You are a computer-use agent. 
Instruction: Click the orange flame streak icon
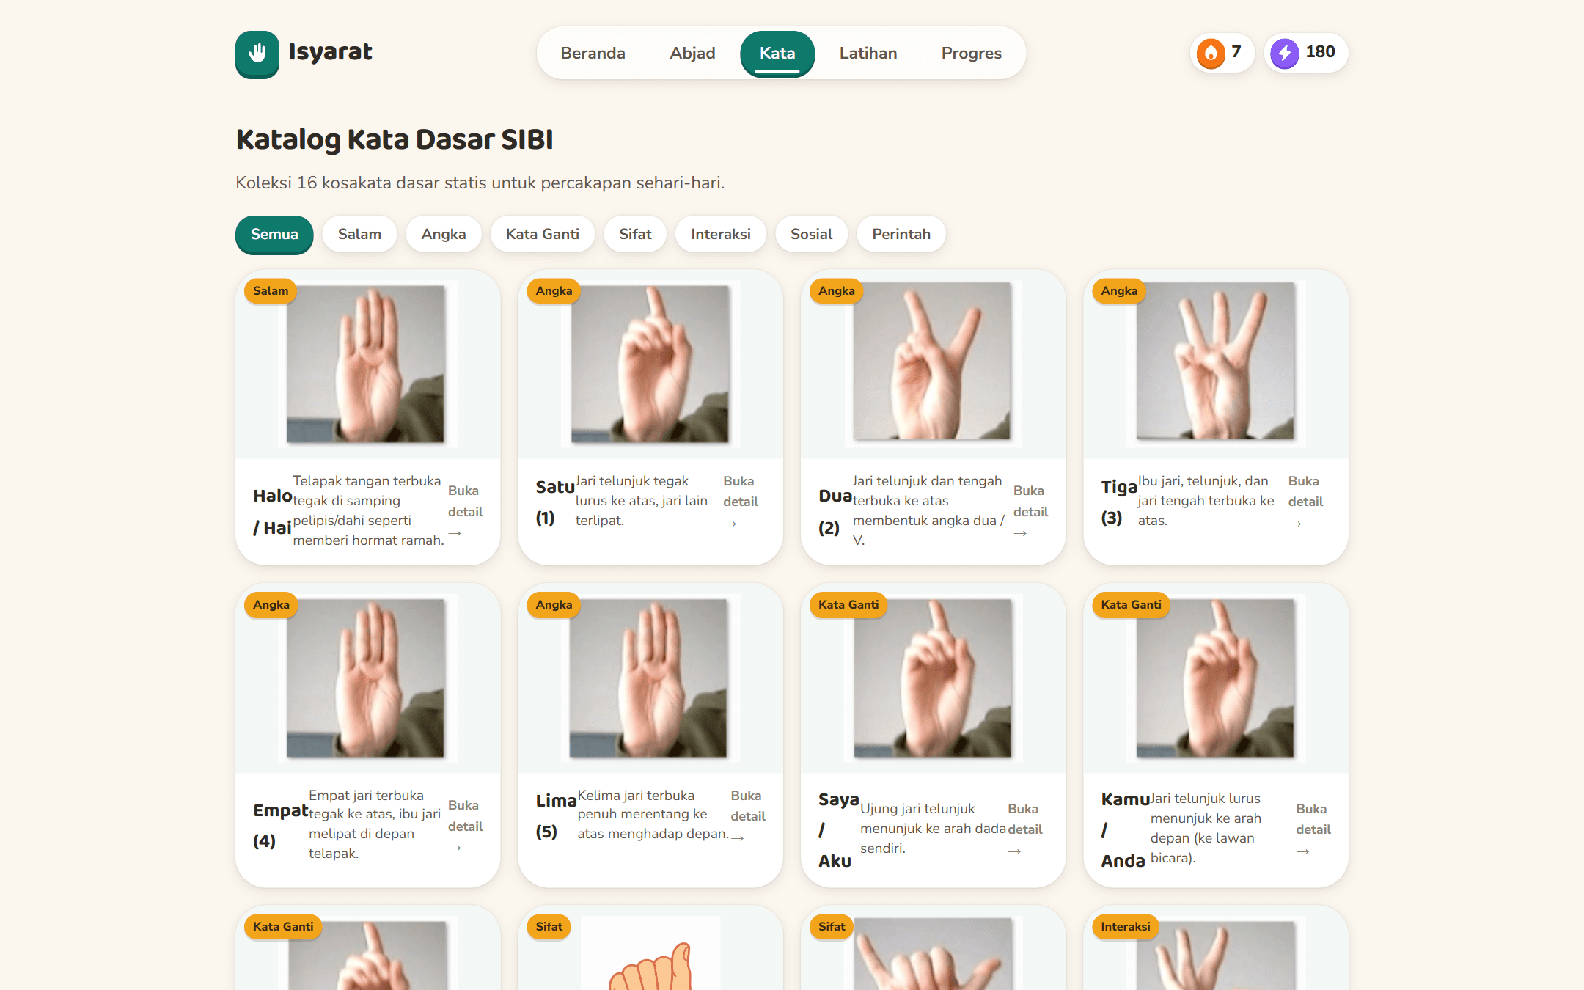click(x=1211, y=53)
